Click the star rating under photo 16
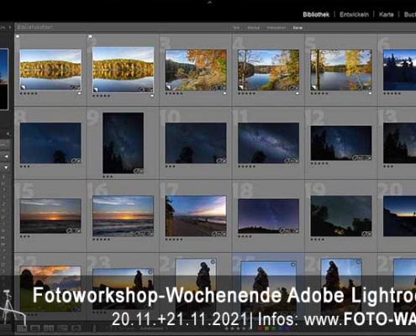This screenshot has height=336, width=416. coord(101,239)
